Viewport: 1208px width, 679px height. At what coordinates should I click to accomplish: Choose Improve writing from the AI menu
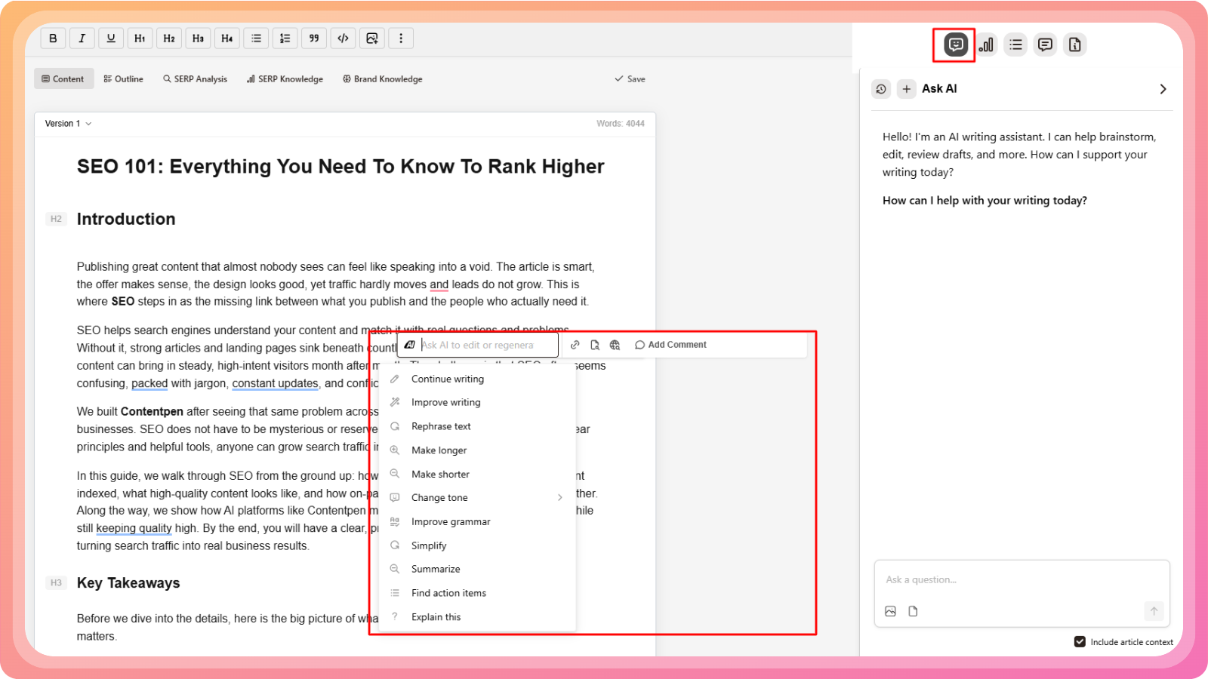(445, 403)
